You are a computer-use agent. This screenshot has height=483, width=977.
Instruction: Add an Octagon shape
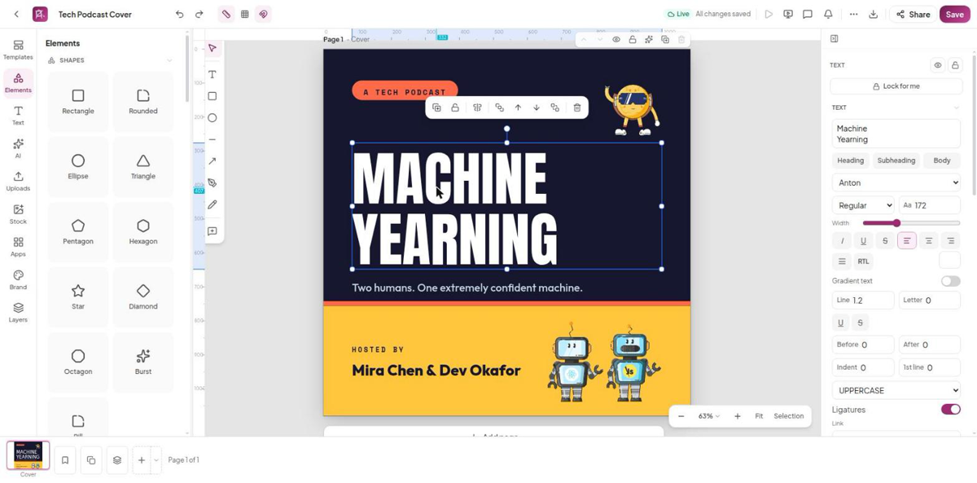point(78,362)
